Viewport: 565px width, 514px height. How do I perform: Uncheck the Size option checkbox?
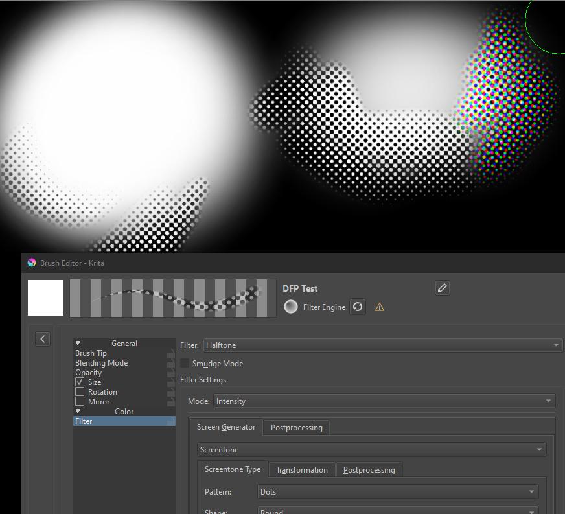click(80, 382)
